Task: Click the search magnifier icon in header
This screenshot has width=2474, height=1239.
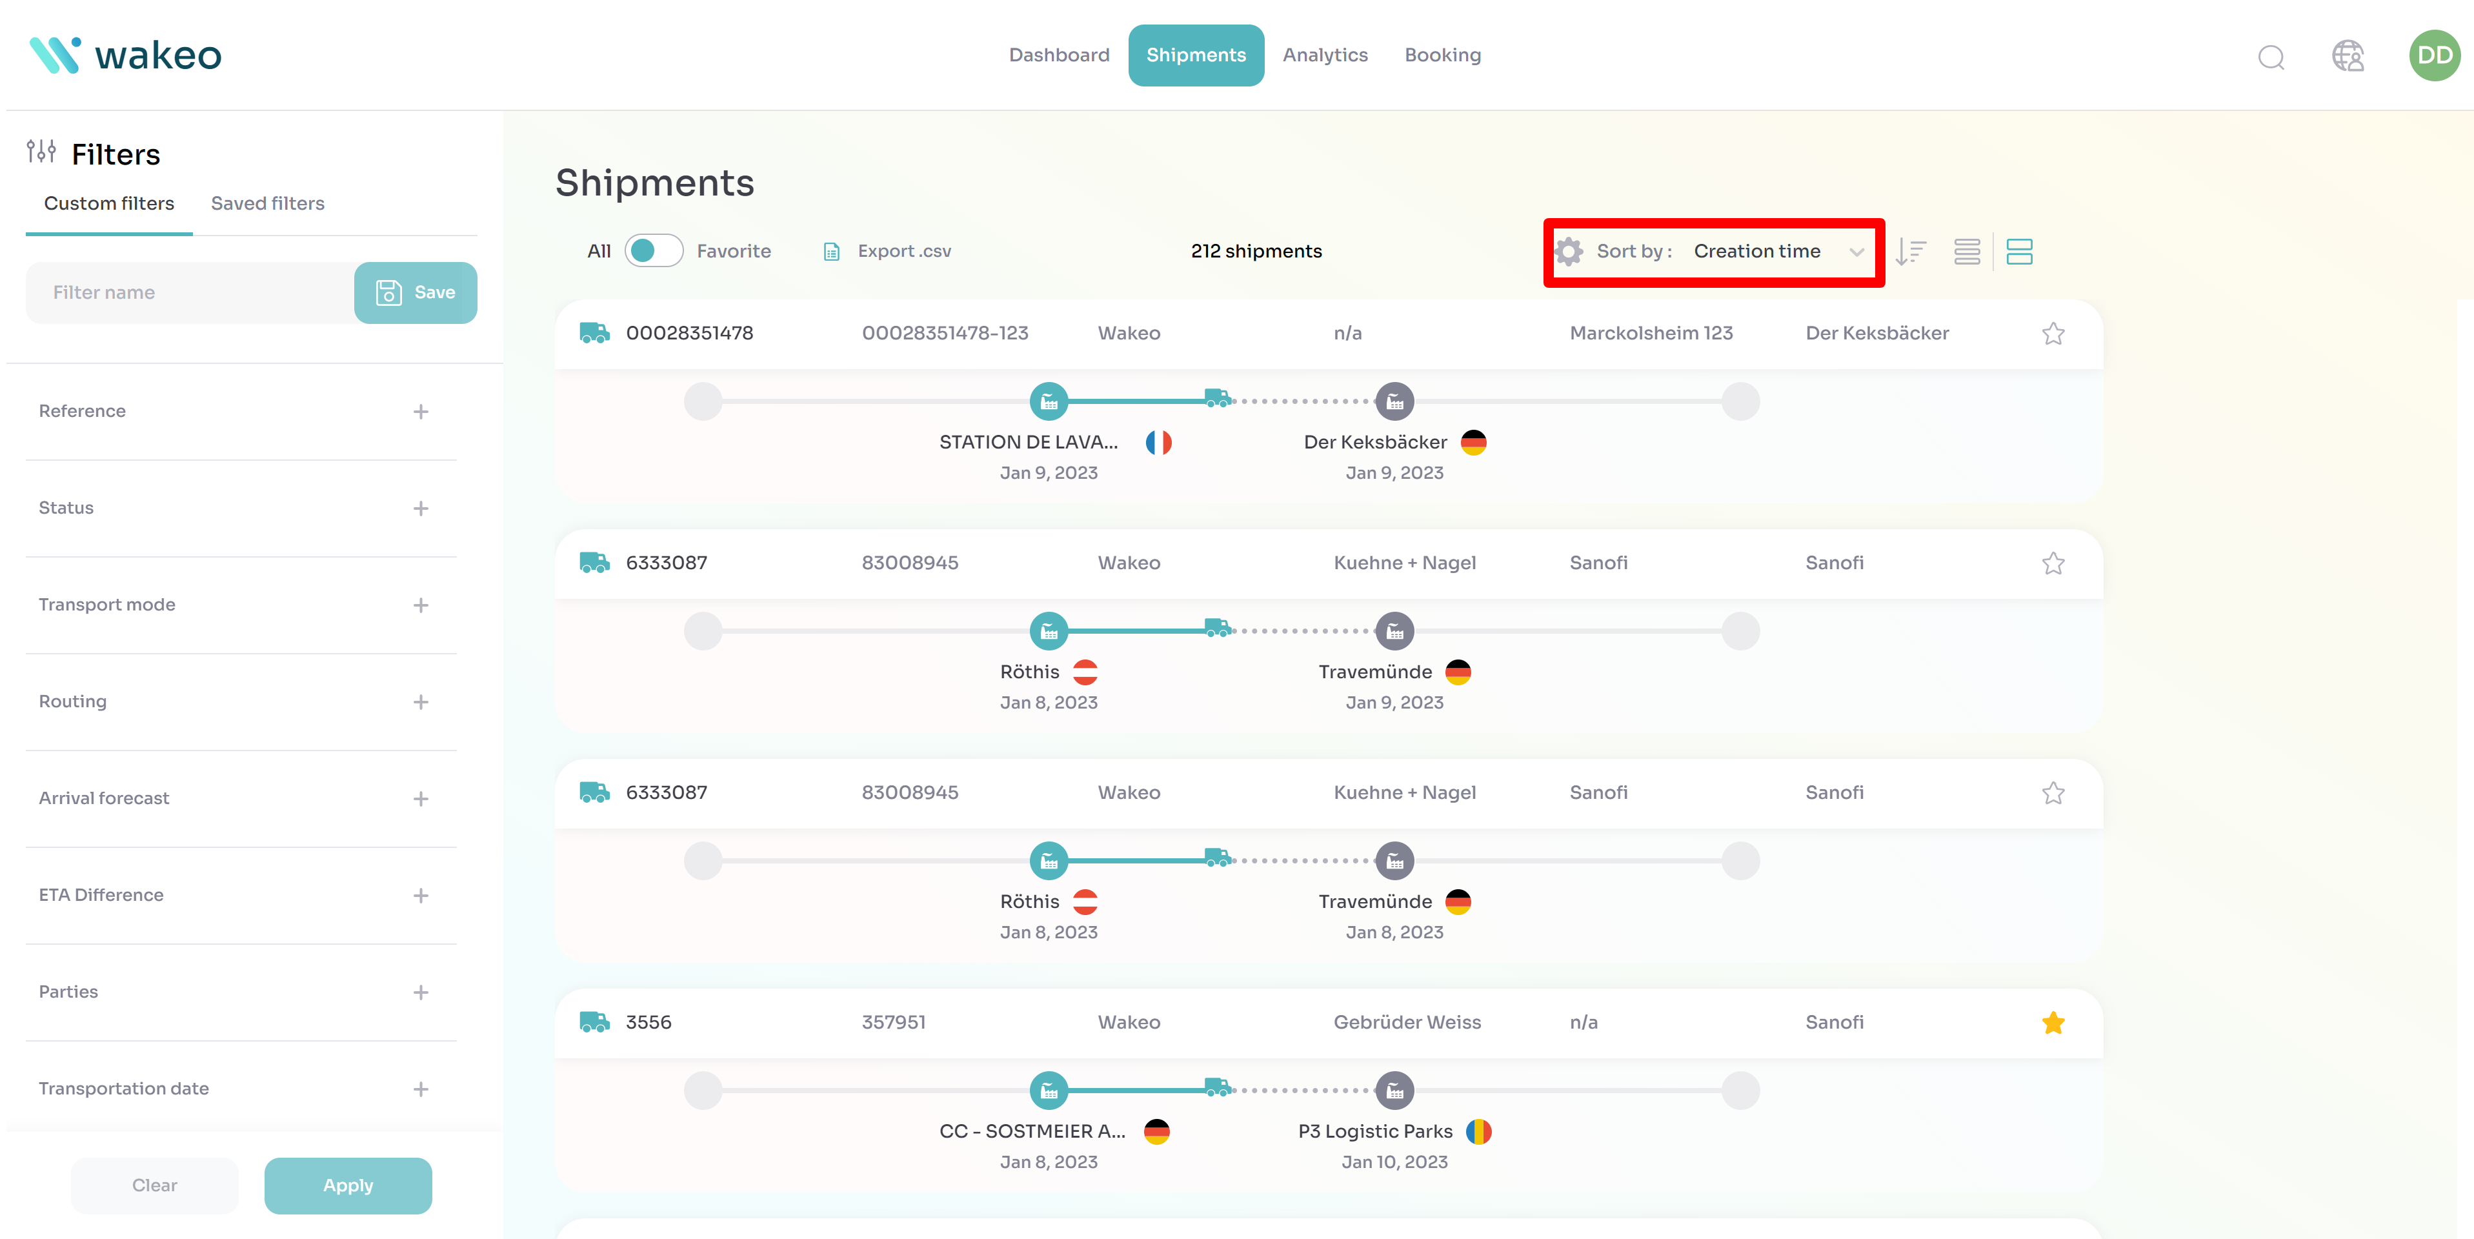Action: tap(2270, 57)
